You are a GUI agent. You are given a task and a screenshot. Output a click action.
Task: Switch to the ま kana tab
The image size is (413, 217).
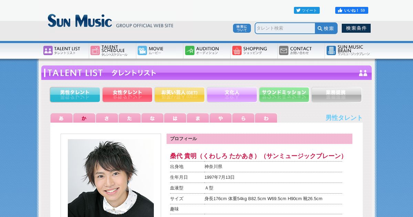198,118
